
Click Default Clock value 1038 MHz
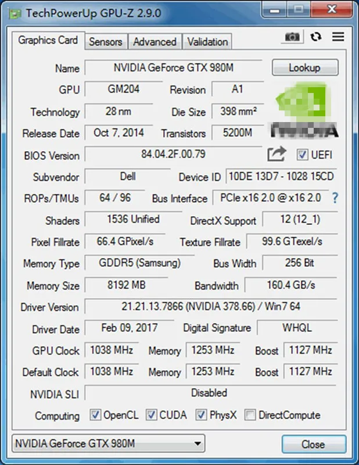pyautogui.click(x=112, y=371)
